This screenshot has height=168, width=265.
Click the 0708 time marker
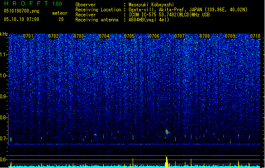[x=205, y=36]
